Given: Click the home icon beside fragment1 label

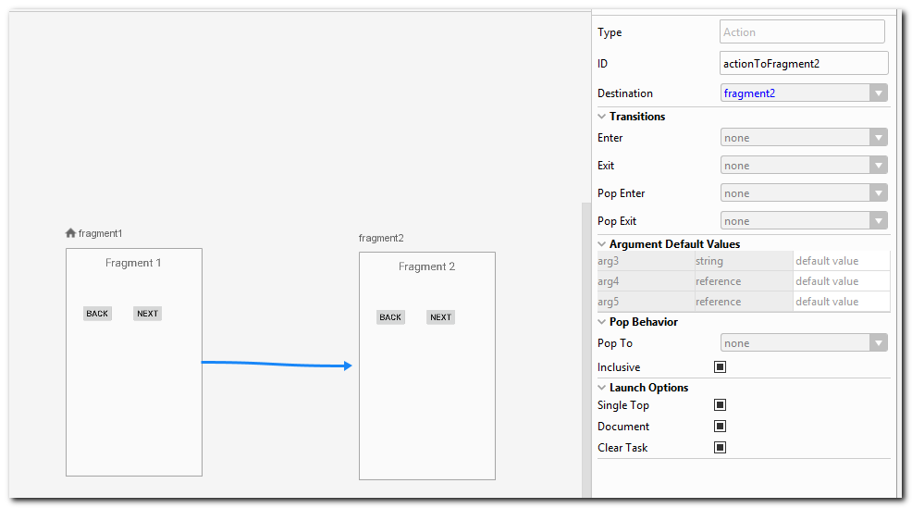Looking at the screenshot, I should [x=71, y=233].
